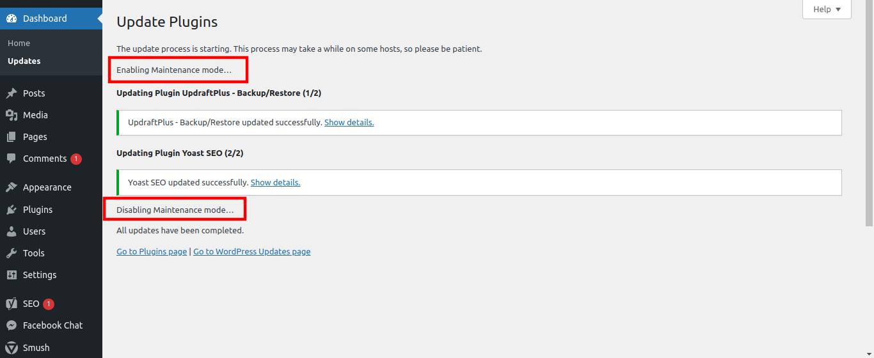Open the Dashboard menu
Screen dimensions: 874x358
pyautogui.click(x=51, y=19)
